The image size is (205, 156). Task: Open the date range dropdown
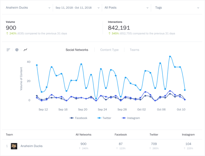[77, 8]
